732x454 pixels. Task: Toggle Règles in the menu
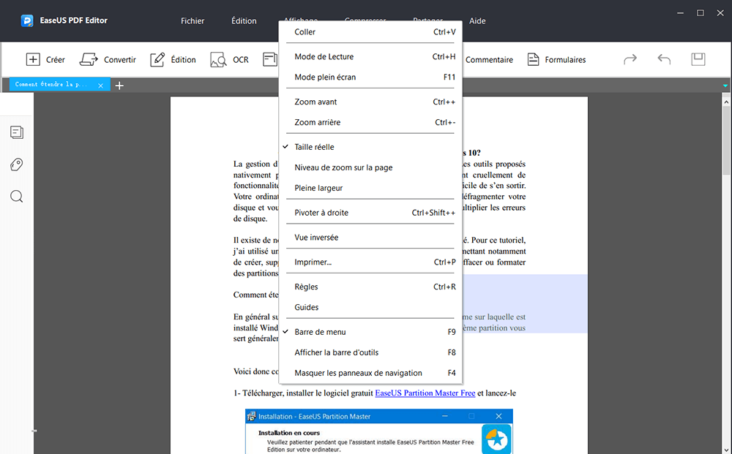[x=371, y=287]
